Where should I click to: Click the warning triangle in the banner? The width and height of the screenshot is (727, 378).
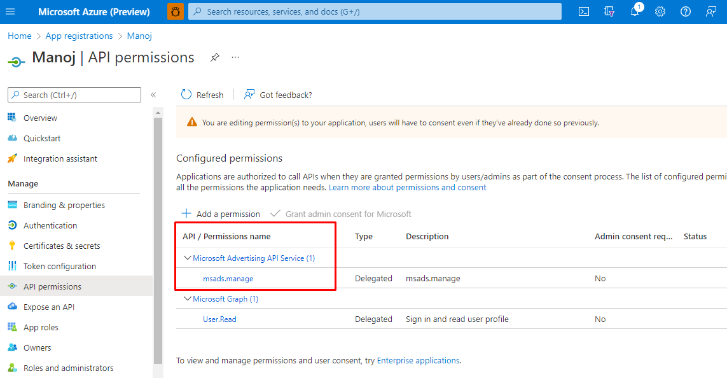click(x=192, y=122)
